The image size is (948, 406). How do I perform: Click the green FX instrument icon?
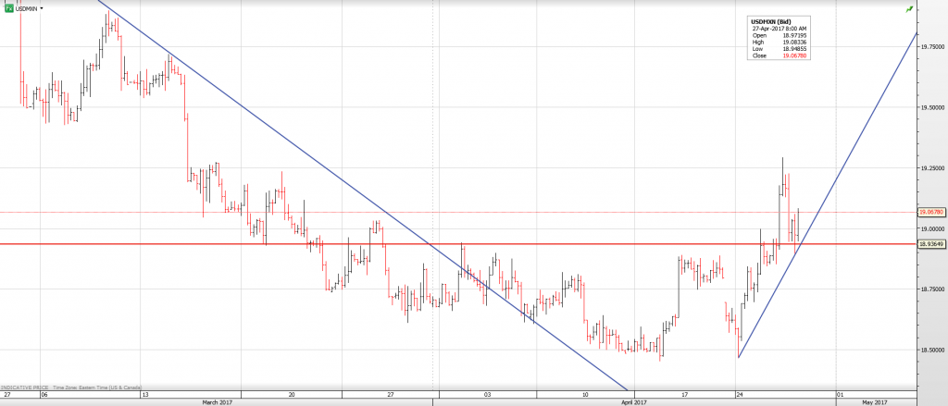pos(8,7)
